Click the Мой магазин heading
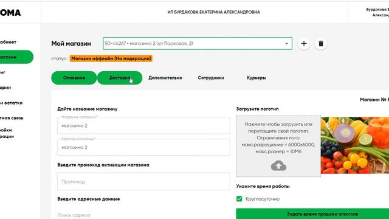Viewport: 389px width, 219px height. tap(71, 43)
